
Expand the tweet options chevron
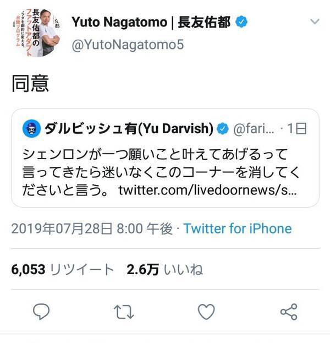(x=315, y=21)
